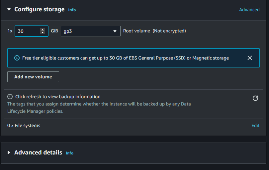The width and height of the screenshot is (269, 170).
Task: Select the '0 x File systems' text
Action: click(24, 125)
